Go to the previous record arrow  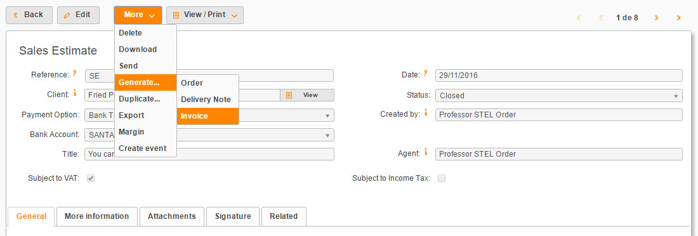pyautogui.click(x=601, y=18)
